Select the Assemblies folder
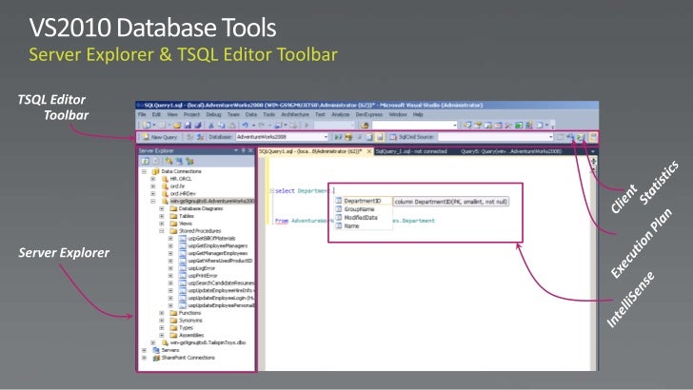 (191, 335)
